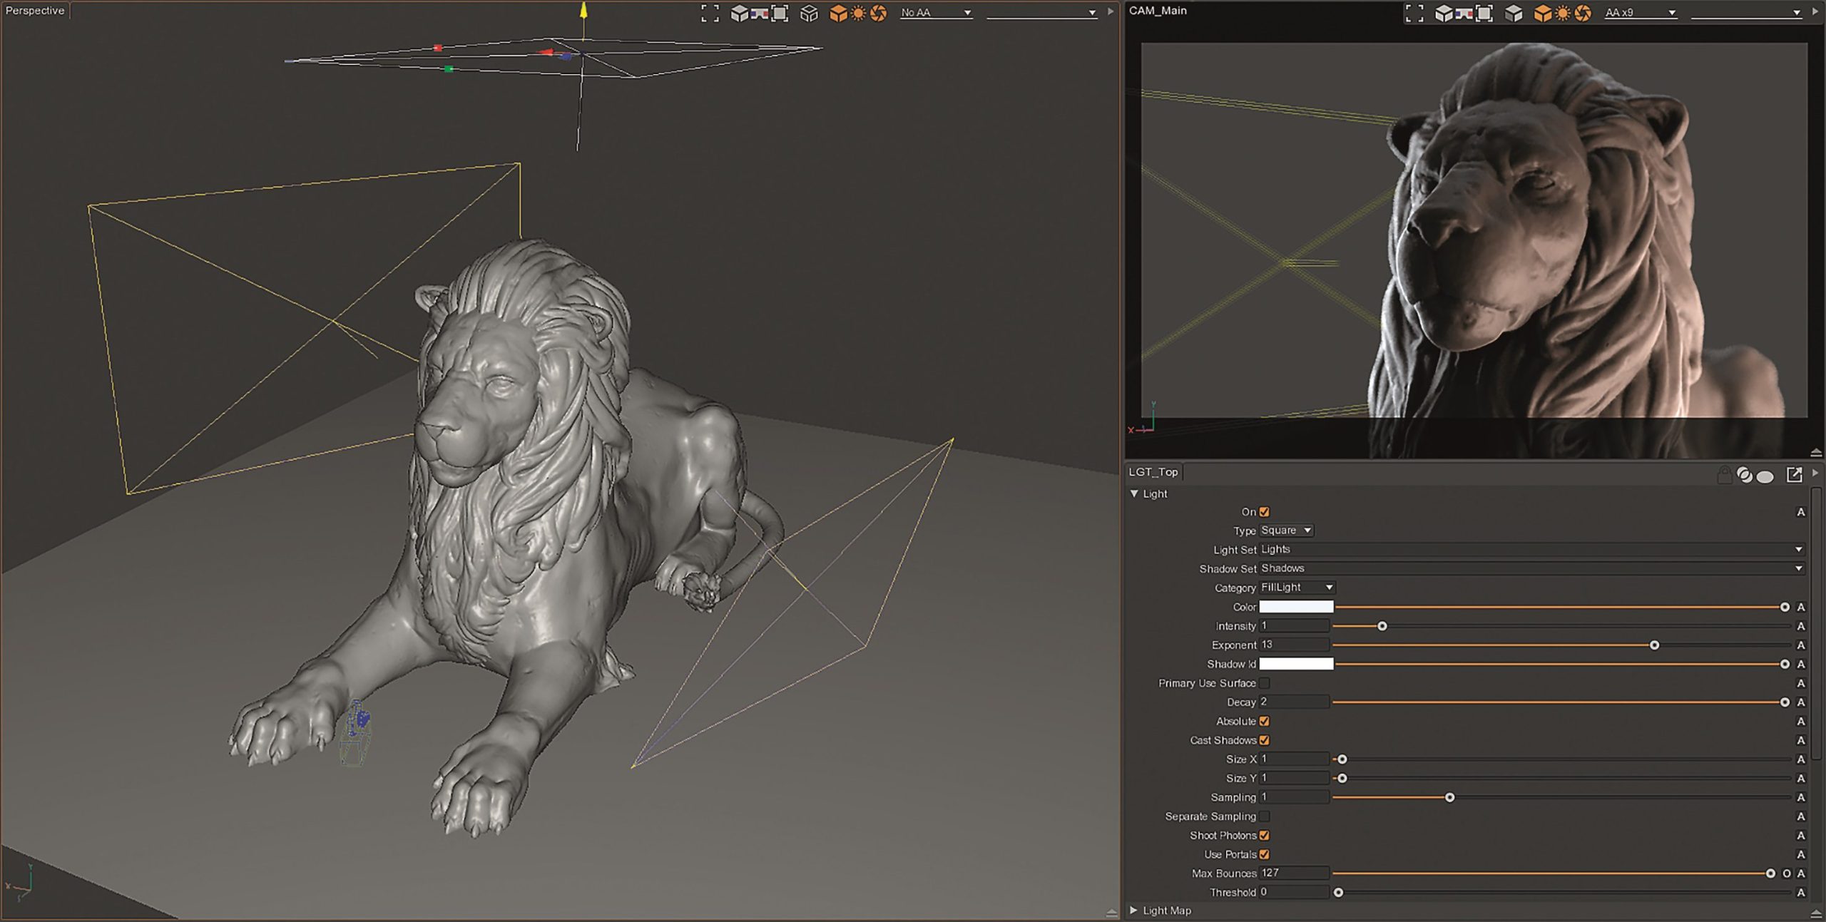1826x922 pixels.
Task: Toggle orange sun lighting icon in CAM_Main view
Action: pos(1562,14)
